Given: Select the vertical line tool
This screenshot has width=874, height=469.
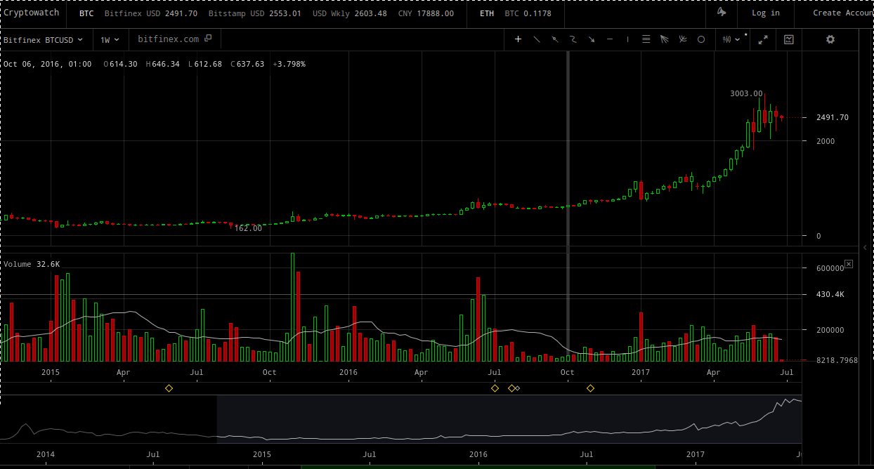Looking at the screenshot, I should click(x=627, y=39).
